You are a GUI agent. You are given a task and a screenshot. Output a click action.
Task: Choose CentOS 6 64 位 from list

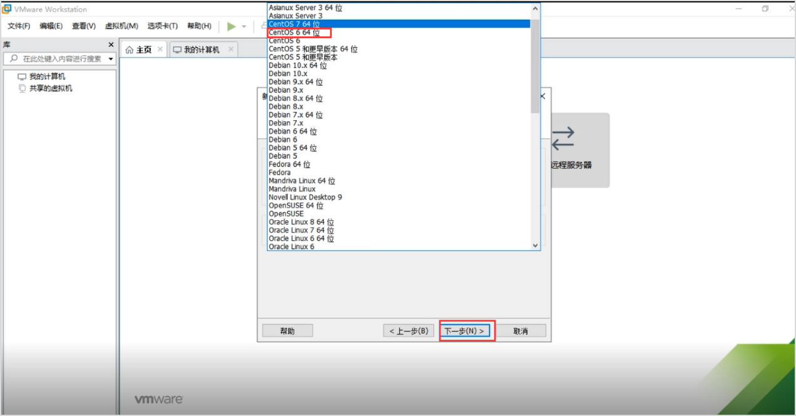point(399,33)
